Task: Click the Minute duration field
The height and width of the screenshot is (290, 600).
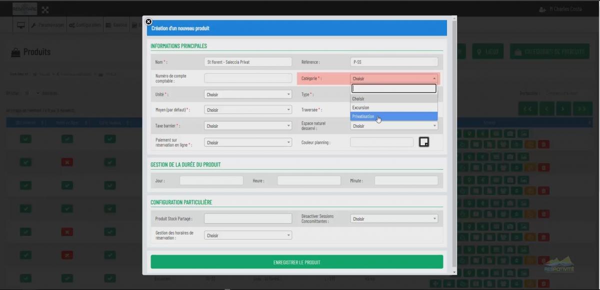Action: 406,181
